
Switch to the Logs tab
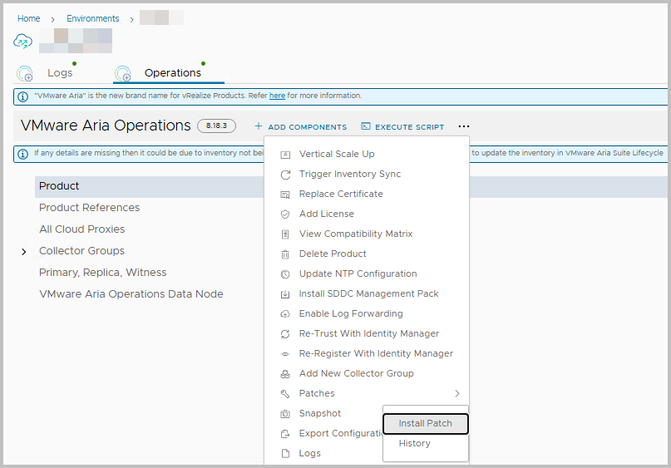[x=60, y=73]
